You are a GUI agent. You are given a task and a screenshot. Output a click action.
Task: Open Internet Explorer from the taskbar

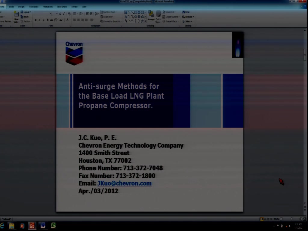point(2,226)
